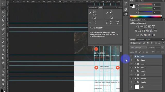Expand the Grid layer group
The height and width of the screenshot is (92, 165).
tap(135, 56)
